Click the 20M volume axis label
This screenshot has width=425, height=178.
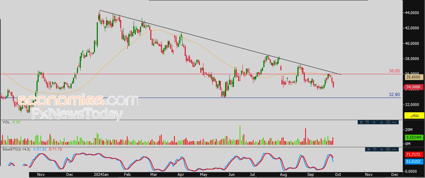408,130
